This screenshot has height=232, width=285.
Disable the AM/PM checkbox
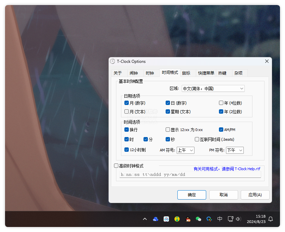pyautogui.click(x=221, y=129)
